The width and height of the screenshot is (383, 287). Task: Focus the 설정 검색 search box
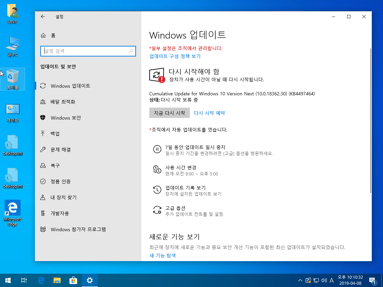[88, 51]
